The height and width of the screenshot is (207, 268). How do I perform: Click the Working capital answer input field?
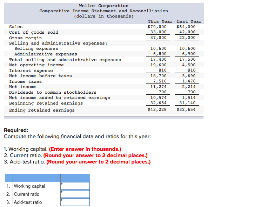(75, 186)
